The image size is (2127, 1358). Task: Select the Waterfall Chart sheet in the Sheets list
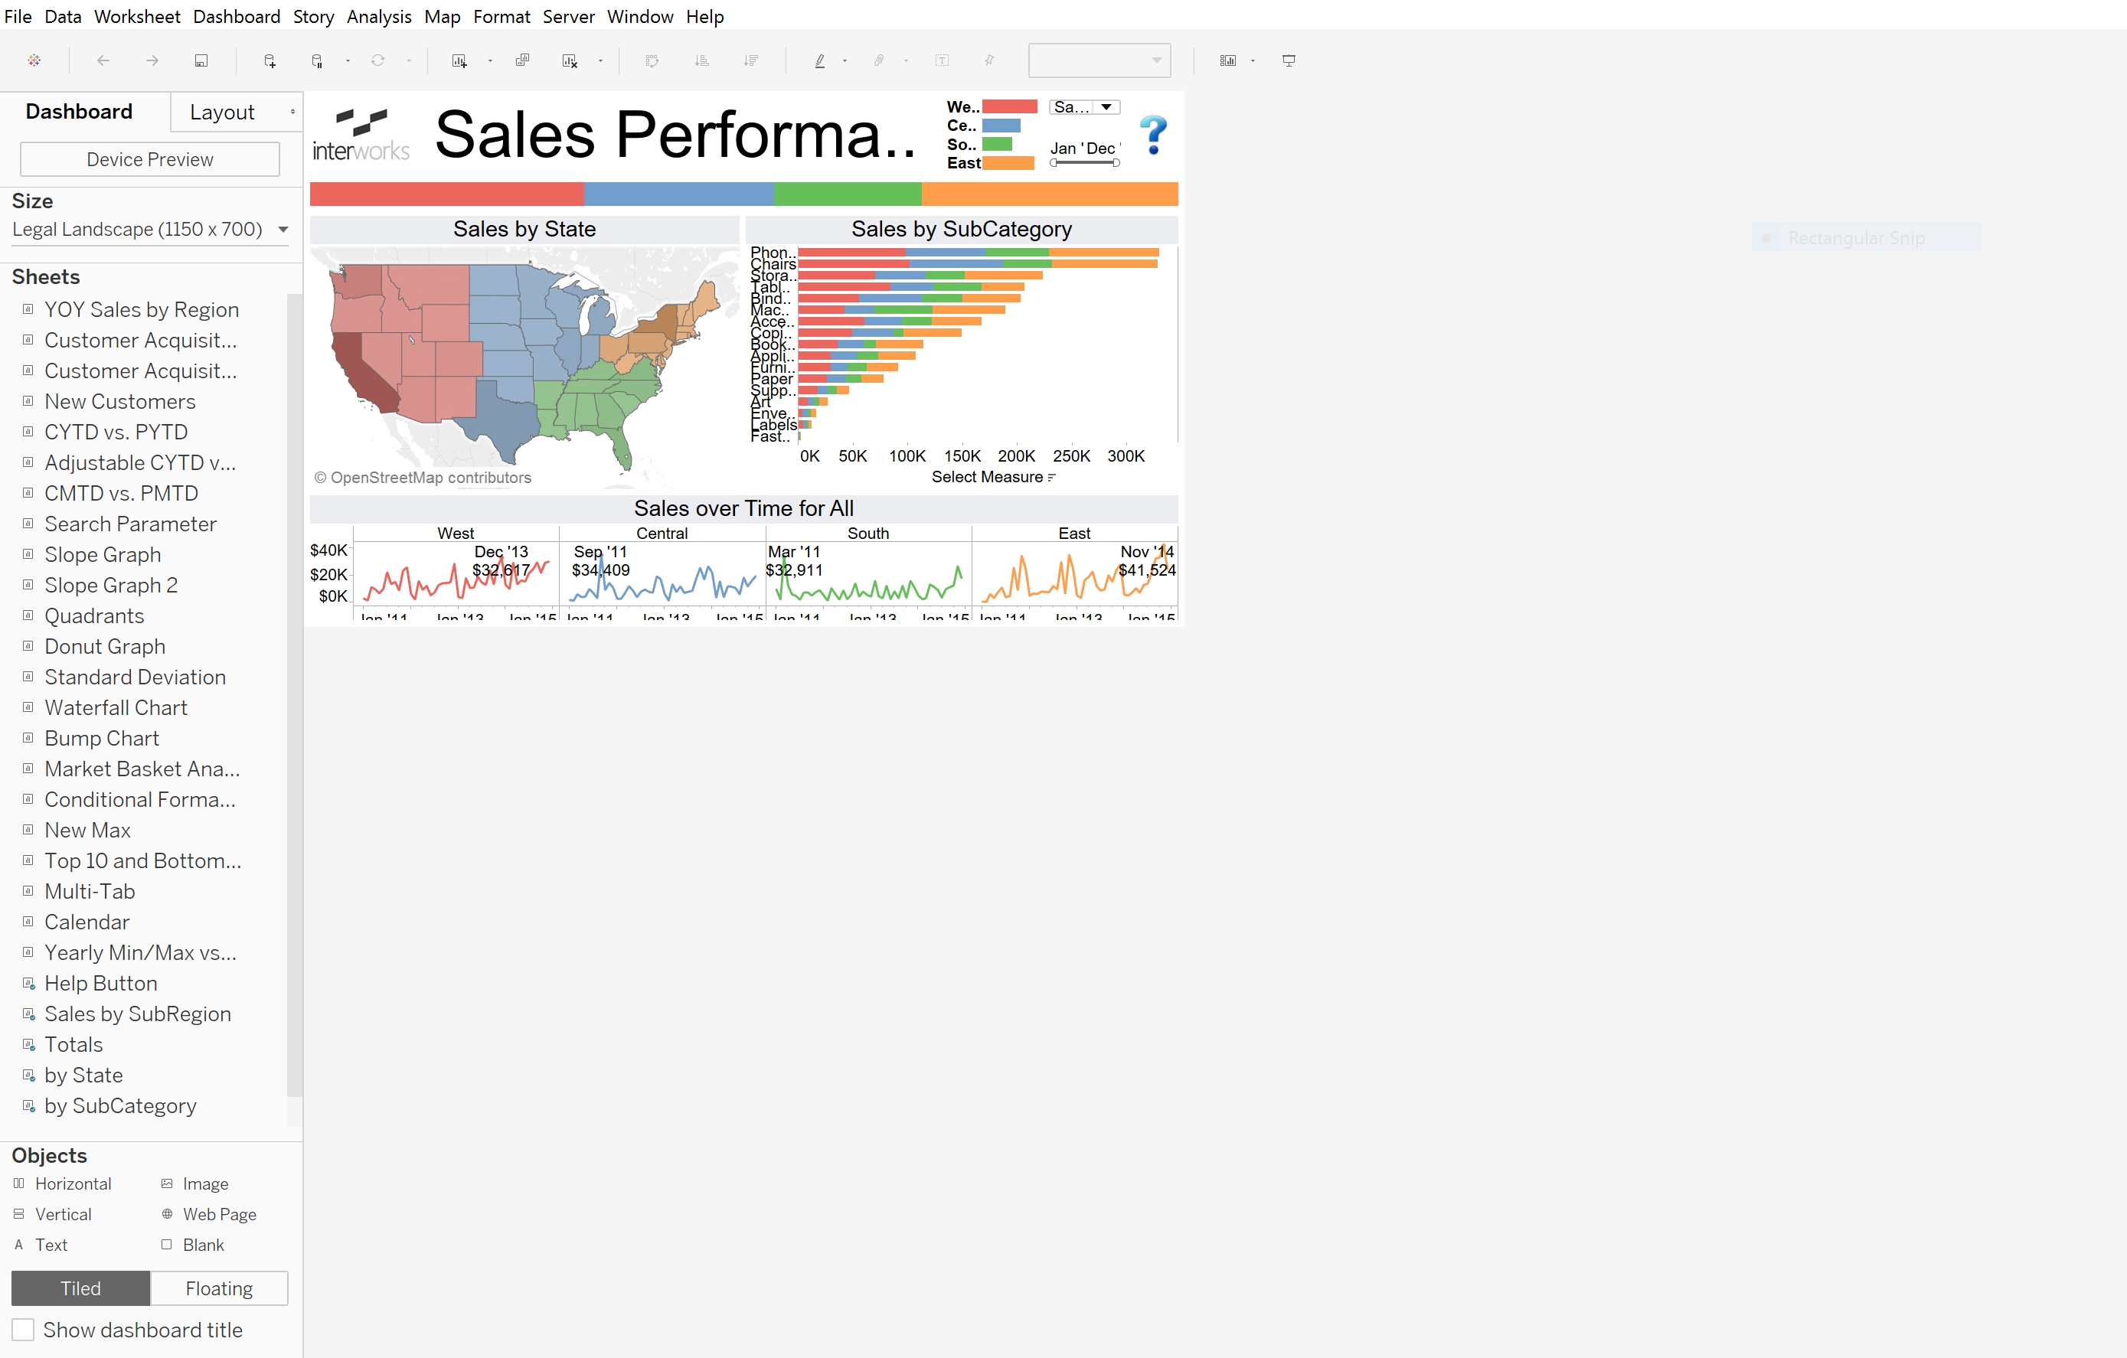click(x=115, y=707)
